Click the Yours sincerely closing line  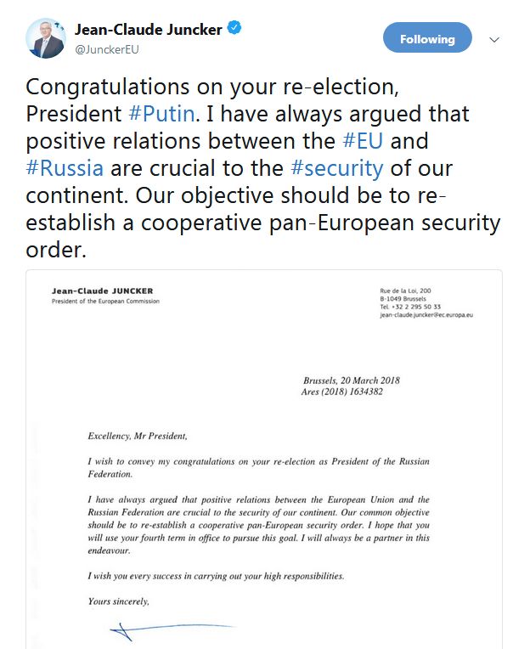point(119,601)
